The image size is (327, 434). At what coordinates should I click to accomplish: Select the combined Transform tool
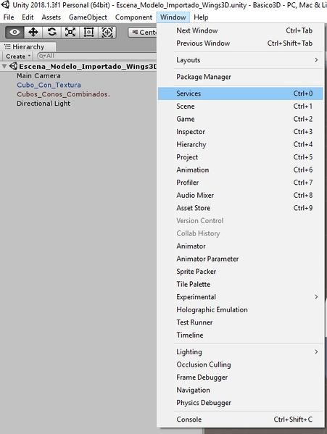[107, 33]
